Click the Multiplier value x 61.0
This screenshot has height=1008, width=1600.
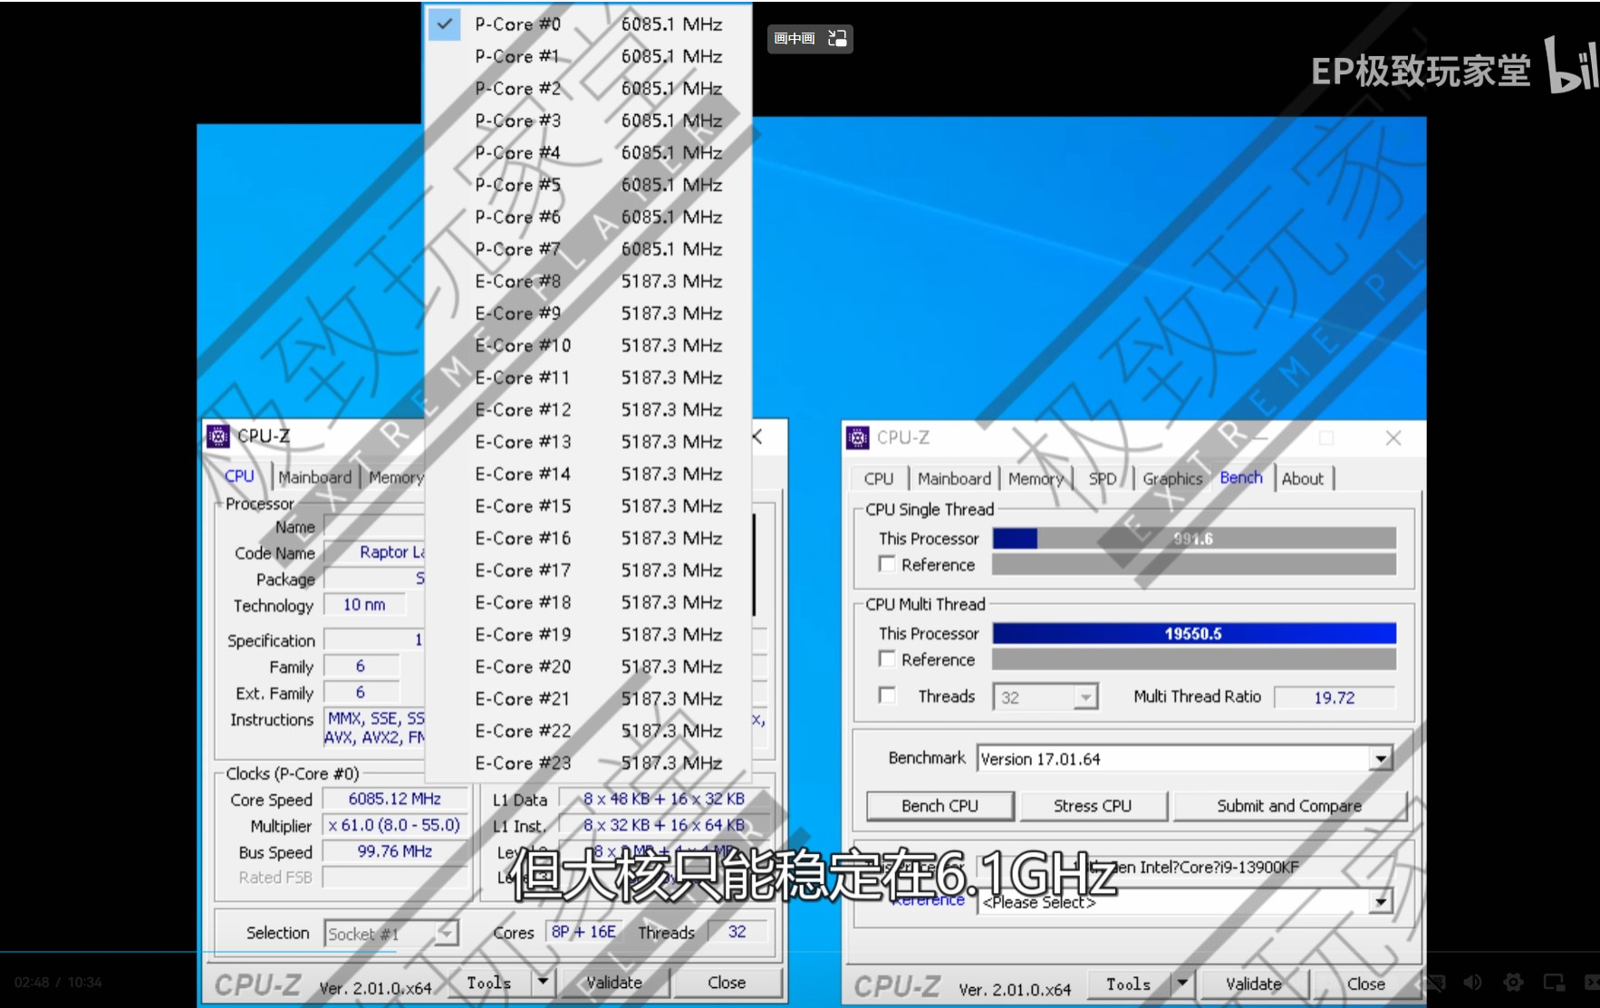coord(395,825)
